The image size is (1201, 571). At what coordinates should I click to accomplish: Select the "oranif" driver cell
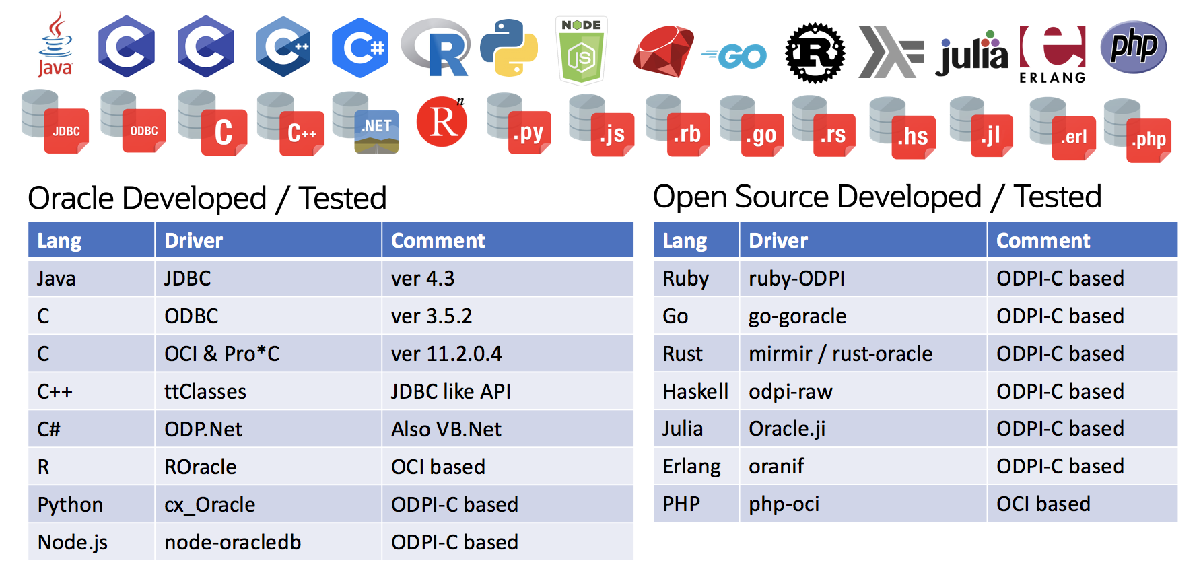[864, 466]
